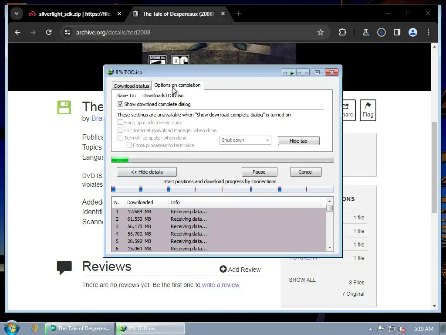Select connection row with 56.170 MB

(x=219, y=226)
